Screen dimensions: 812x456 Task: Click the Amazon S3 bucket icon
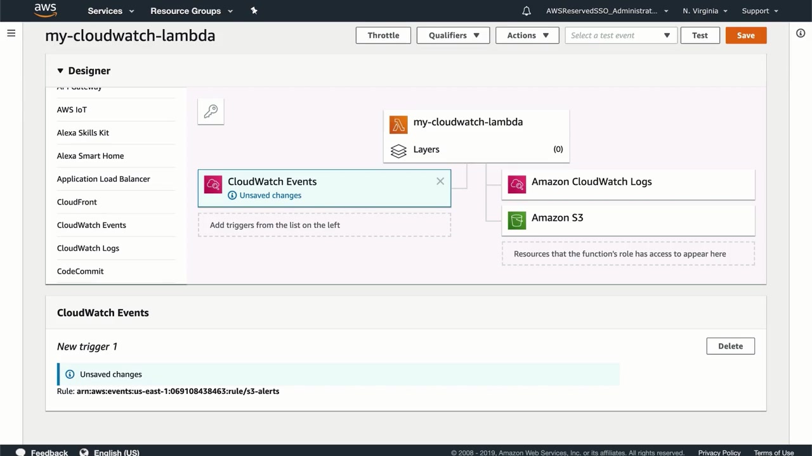[517, 220]
